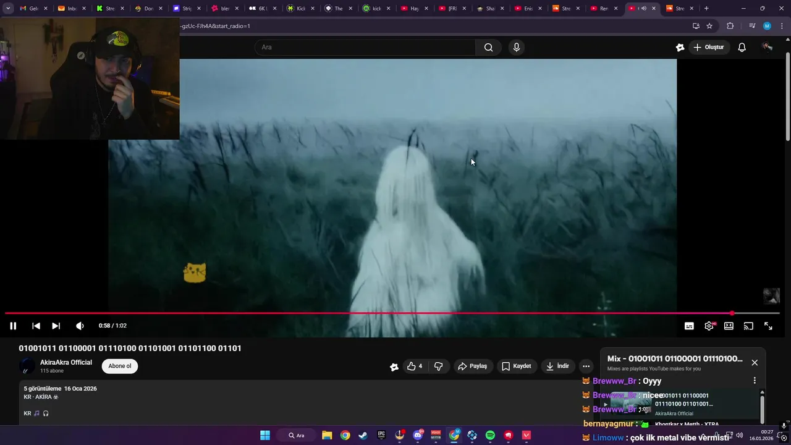
Task: Click the page vertical scrollbar
Action: [787, 96]
